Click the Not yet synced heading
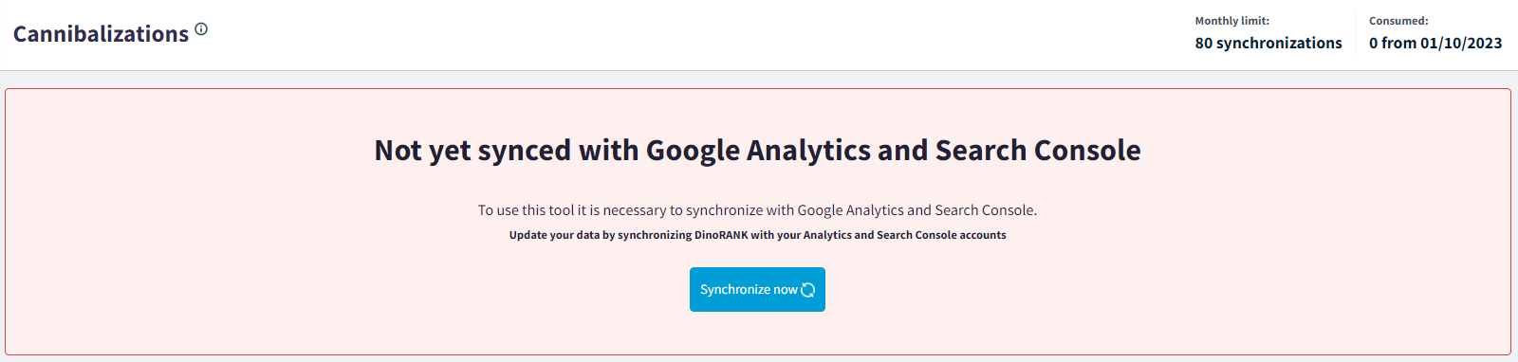This screenshot has width=1518, height=362. 757,150
